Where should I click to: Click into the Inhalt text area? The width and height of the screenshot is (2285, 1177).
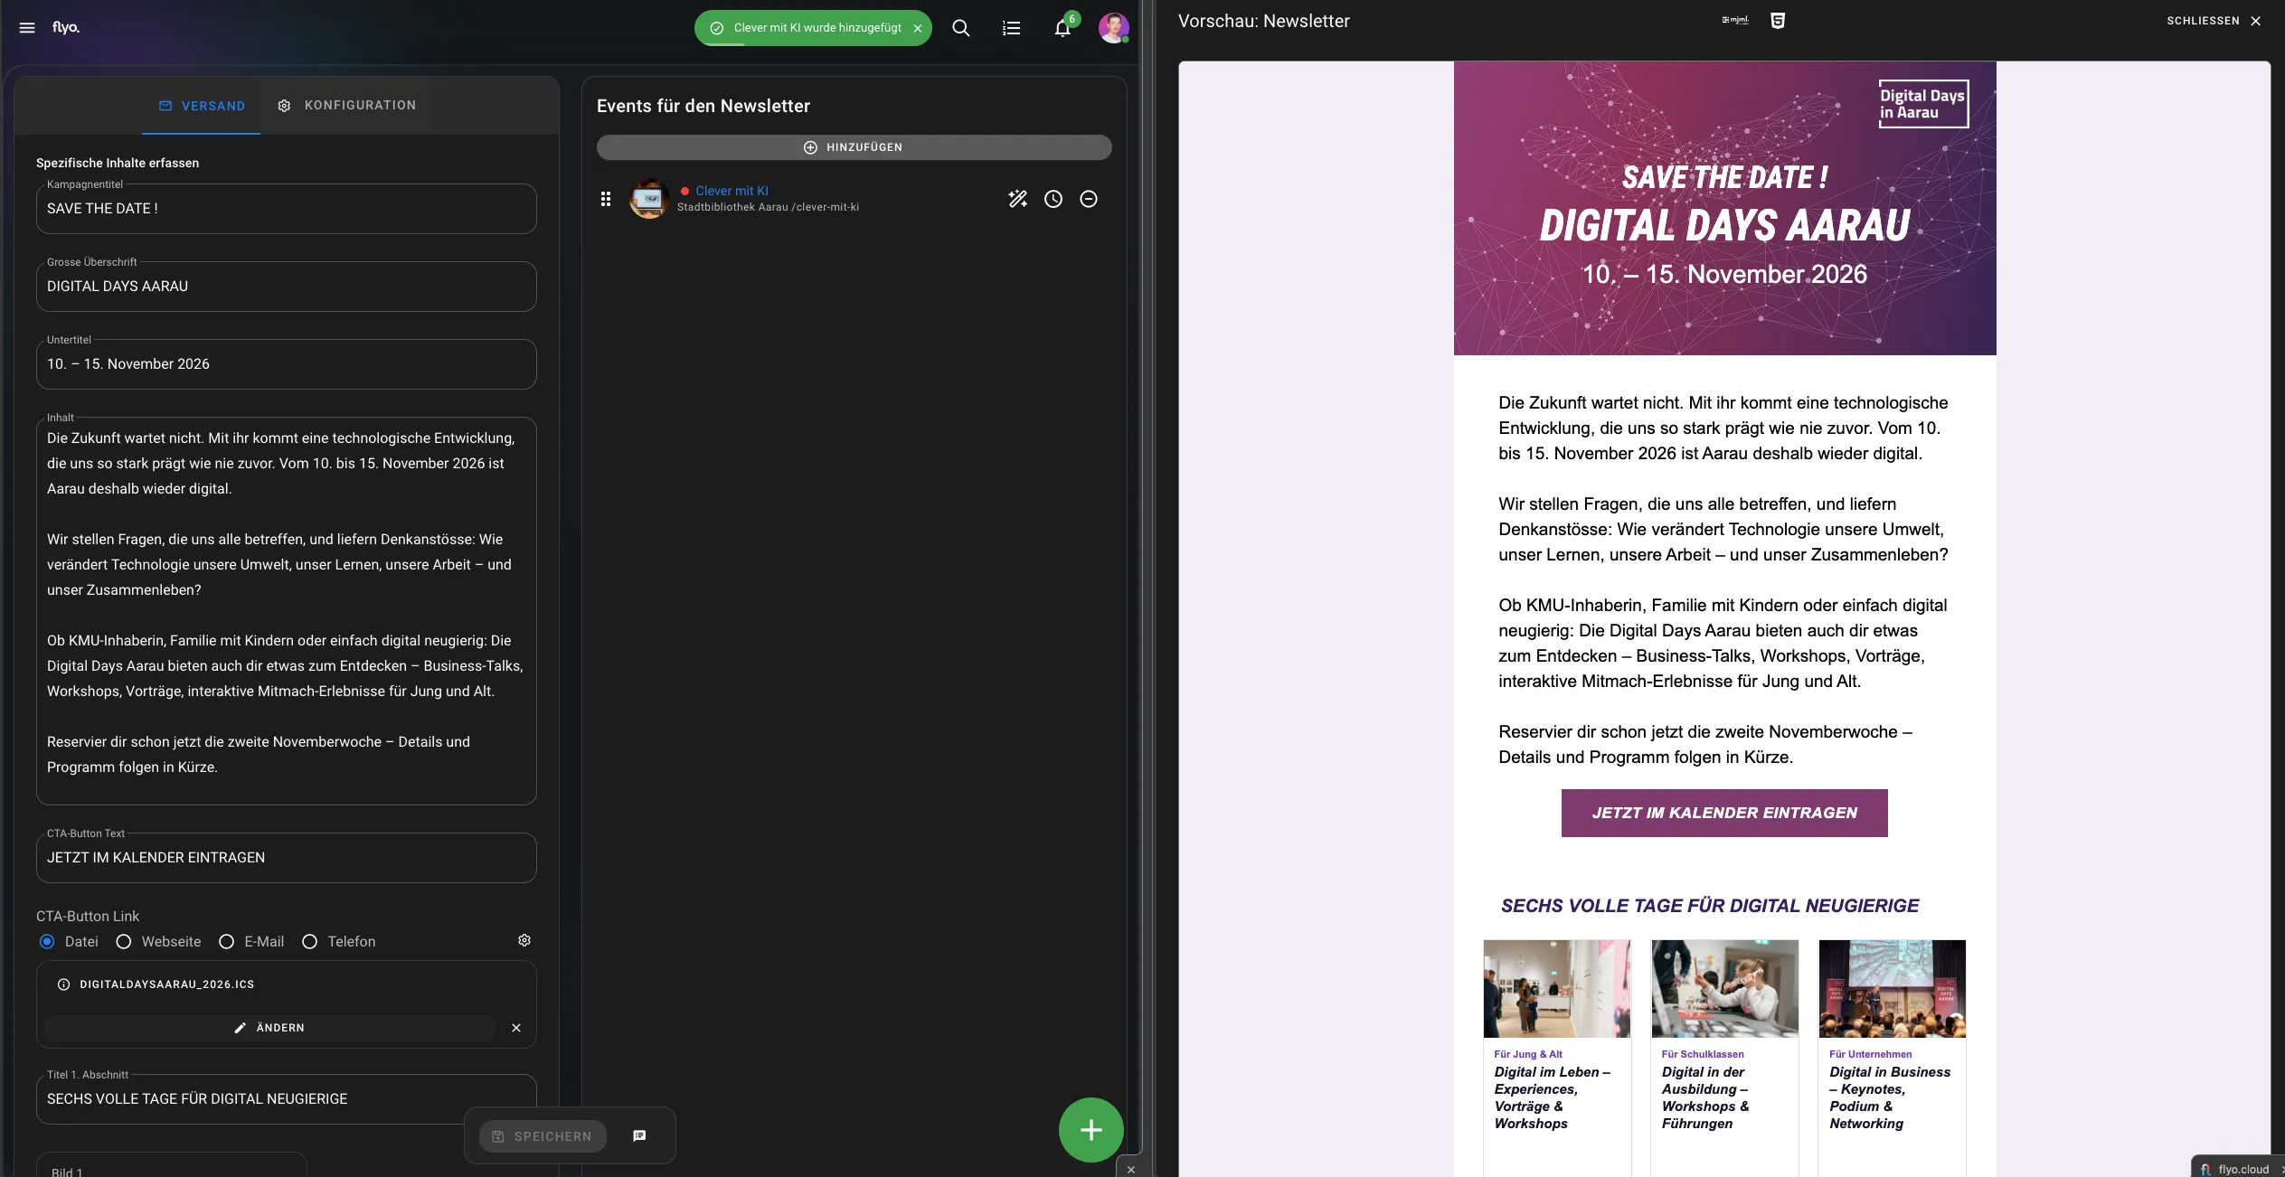point(287,611)
